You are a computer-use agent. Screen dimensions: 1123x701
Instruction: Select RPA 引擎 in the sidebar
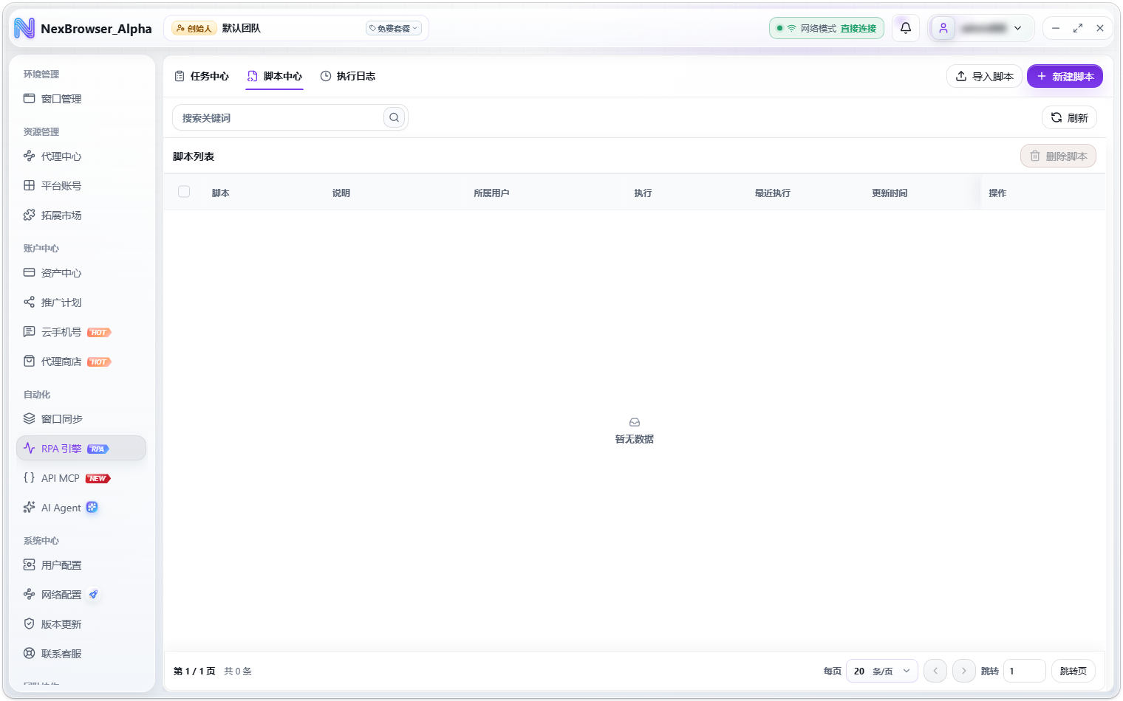(81, 449)
